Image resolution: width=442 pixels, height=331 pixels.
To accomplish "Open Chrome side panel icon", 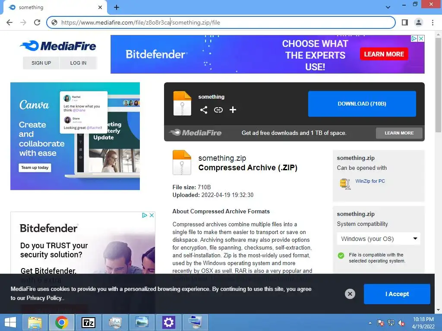I will [x=405, y=22].
